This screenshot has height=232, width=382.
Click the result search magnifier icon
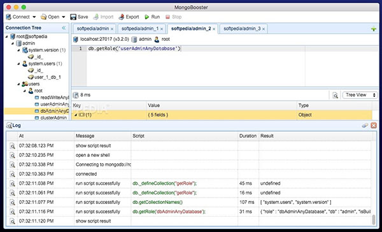336,95
